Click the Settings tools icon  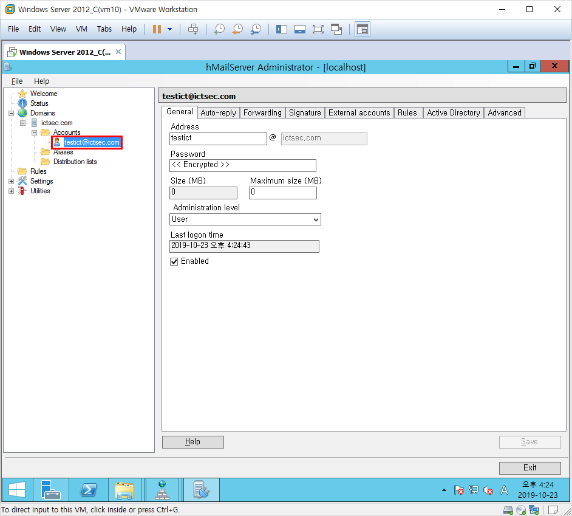point(22,181)
